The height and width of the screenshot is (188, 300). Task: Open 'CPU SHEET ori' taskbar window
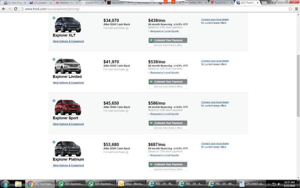click(251, 184)
